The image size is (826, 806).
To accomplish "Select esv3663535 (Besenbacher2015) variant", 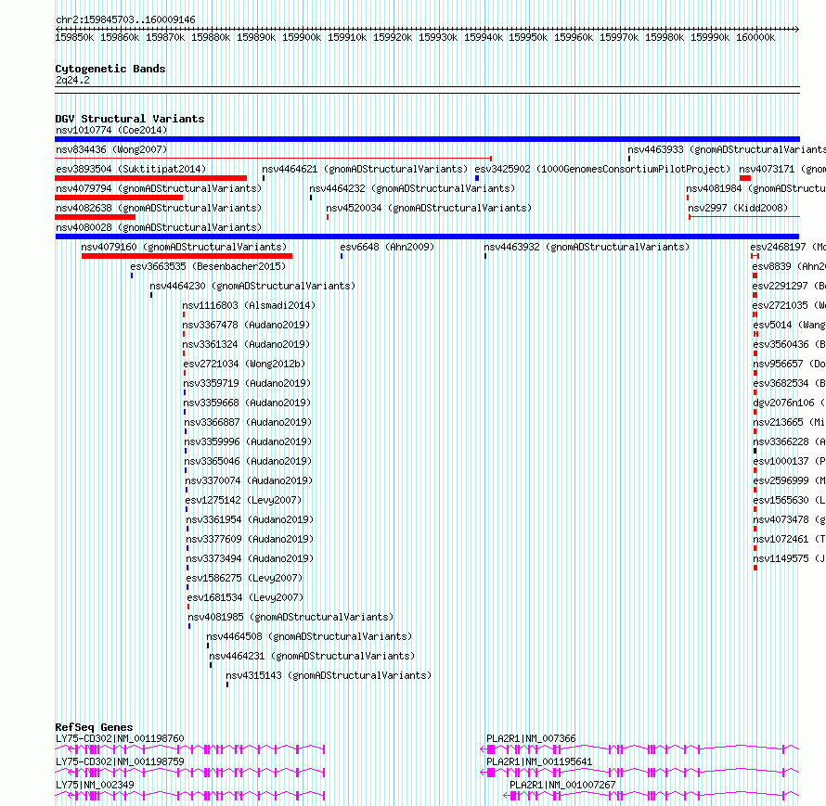I will pyautogui.click(x=208, y=266).
